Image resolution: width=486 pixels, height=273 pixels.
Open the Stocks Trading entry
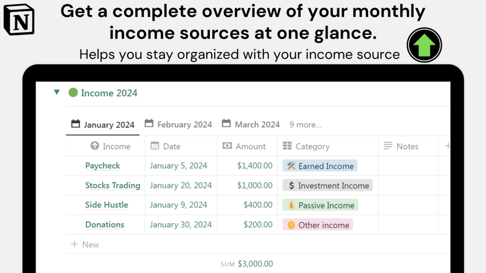point(113,186)
